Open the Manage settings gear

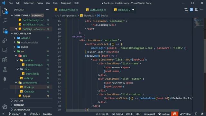5,107
